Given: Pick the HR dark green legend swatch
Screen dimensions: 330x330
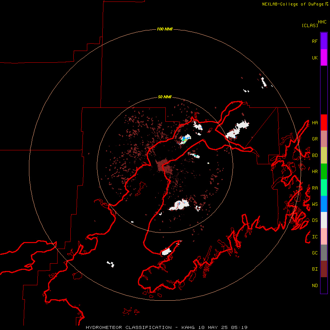Looking at the screenshot, I should (324, 171).
